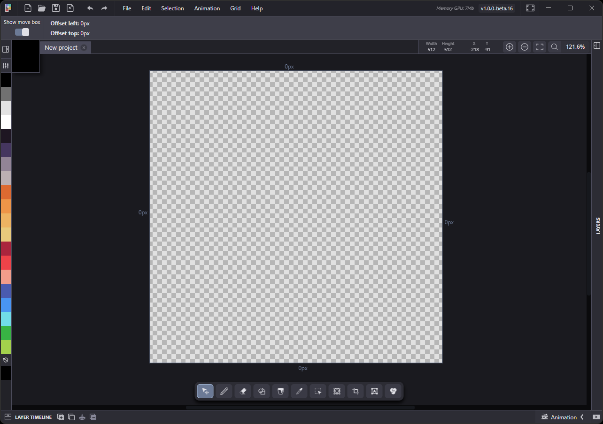Select the Move tool in bottom toolbar

click(205, 391)
